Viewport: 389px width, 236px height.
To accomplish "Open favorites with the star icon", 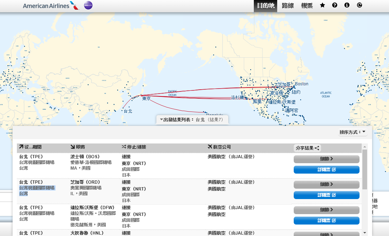I will [322, 5].
